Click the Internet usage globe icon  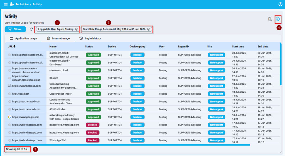[48, 38]
